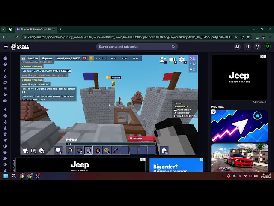
Task: Select the bow hotbar slot
Action: (116, 151)
